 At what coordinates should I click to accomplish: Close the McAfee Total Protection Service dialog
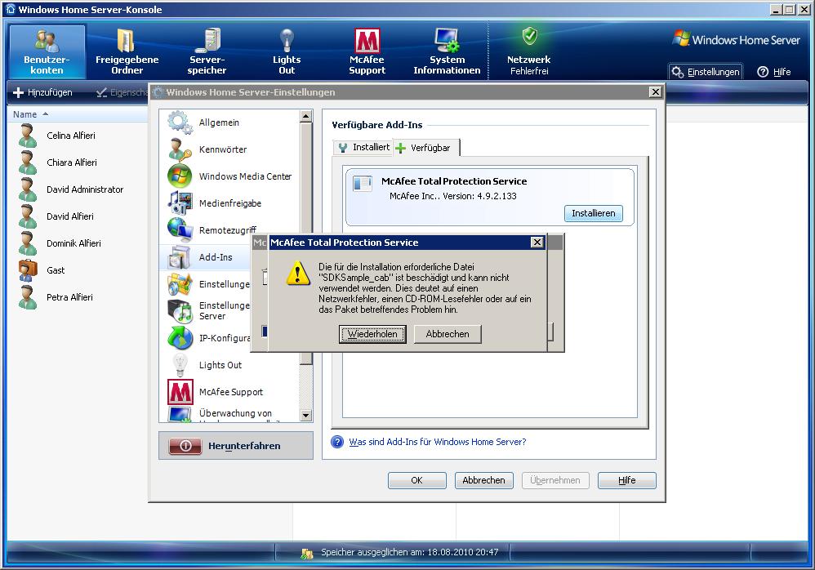(x=537, y=243)
